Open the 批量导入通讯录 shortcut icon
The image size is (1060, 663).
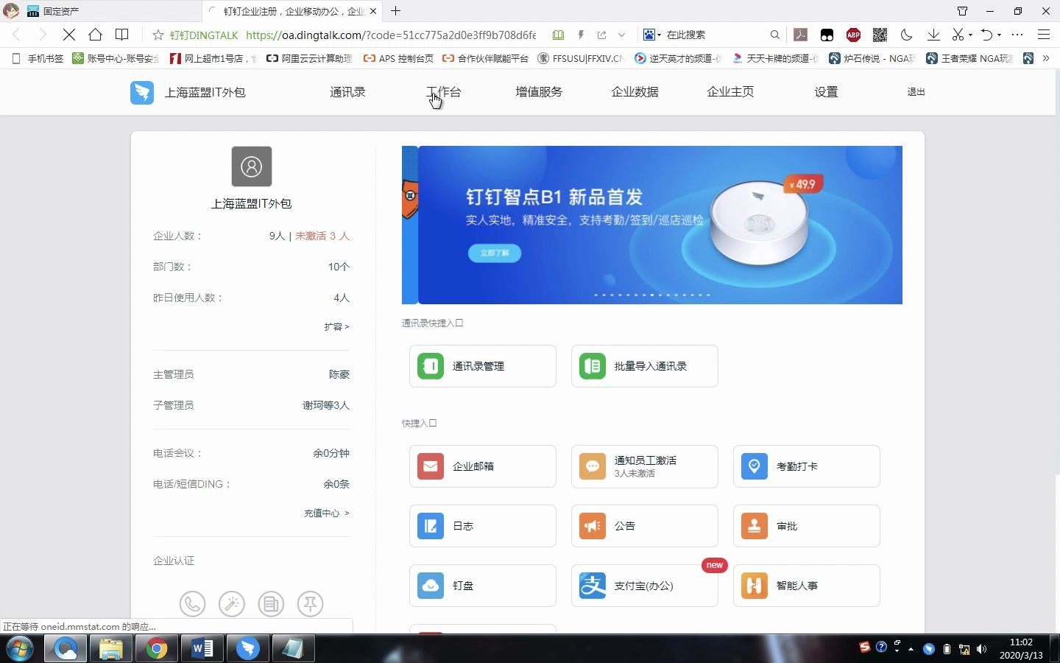[x=593, y=366]
